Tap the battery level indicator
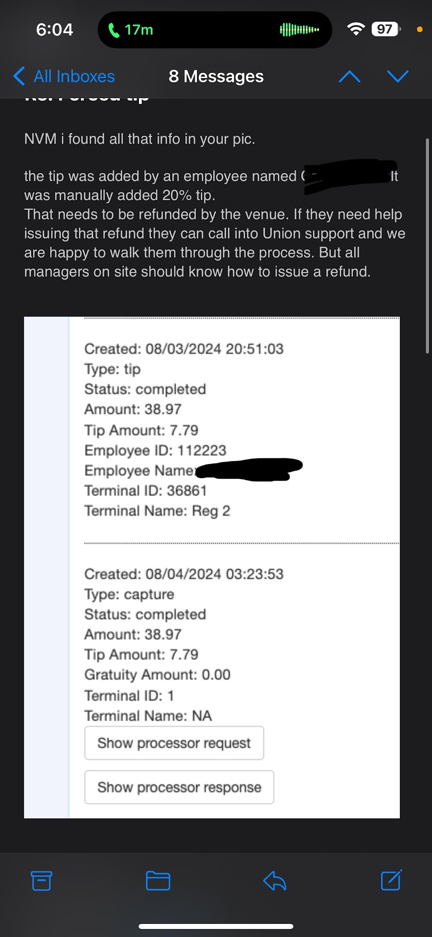 coord(385,29)
